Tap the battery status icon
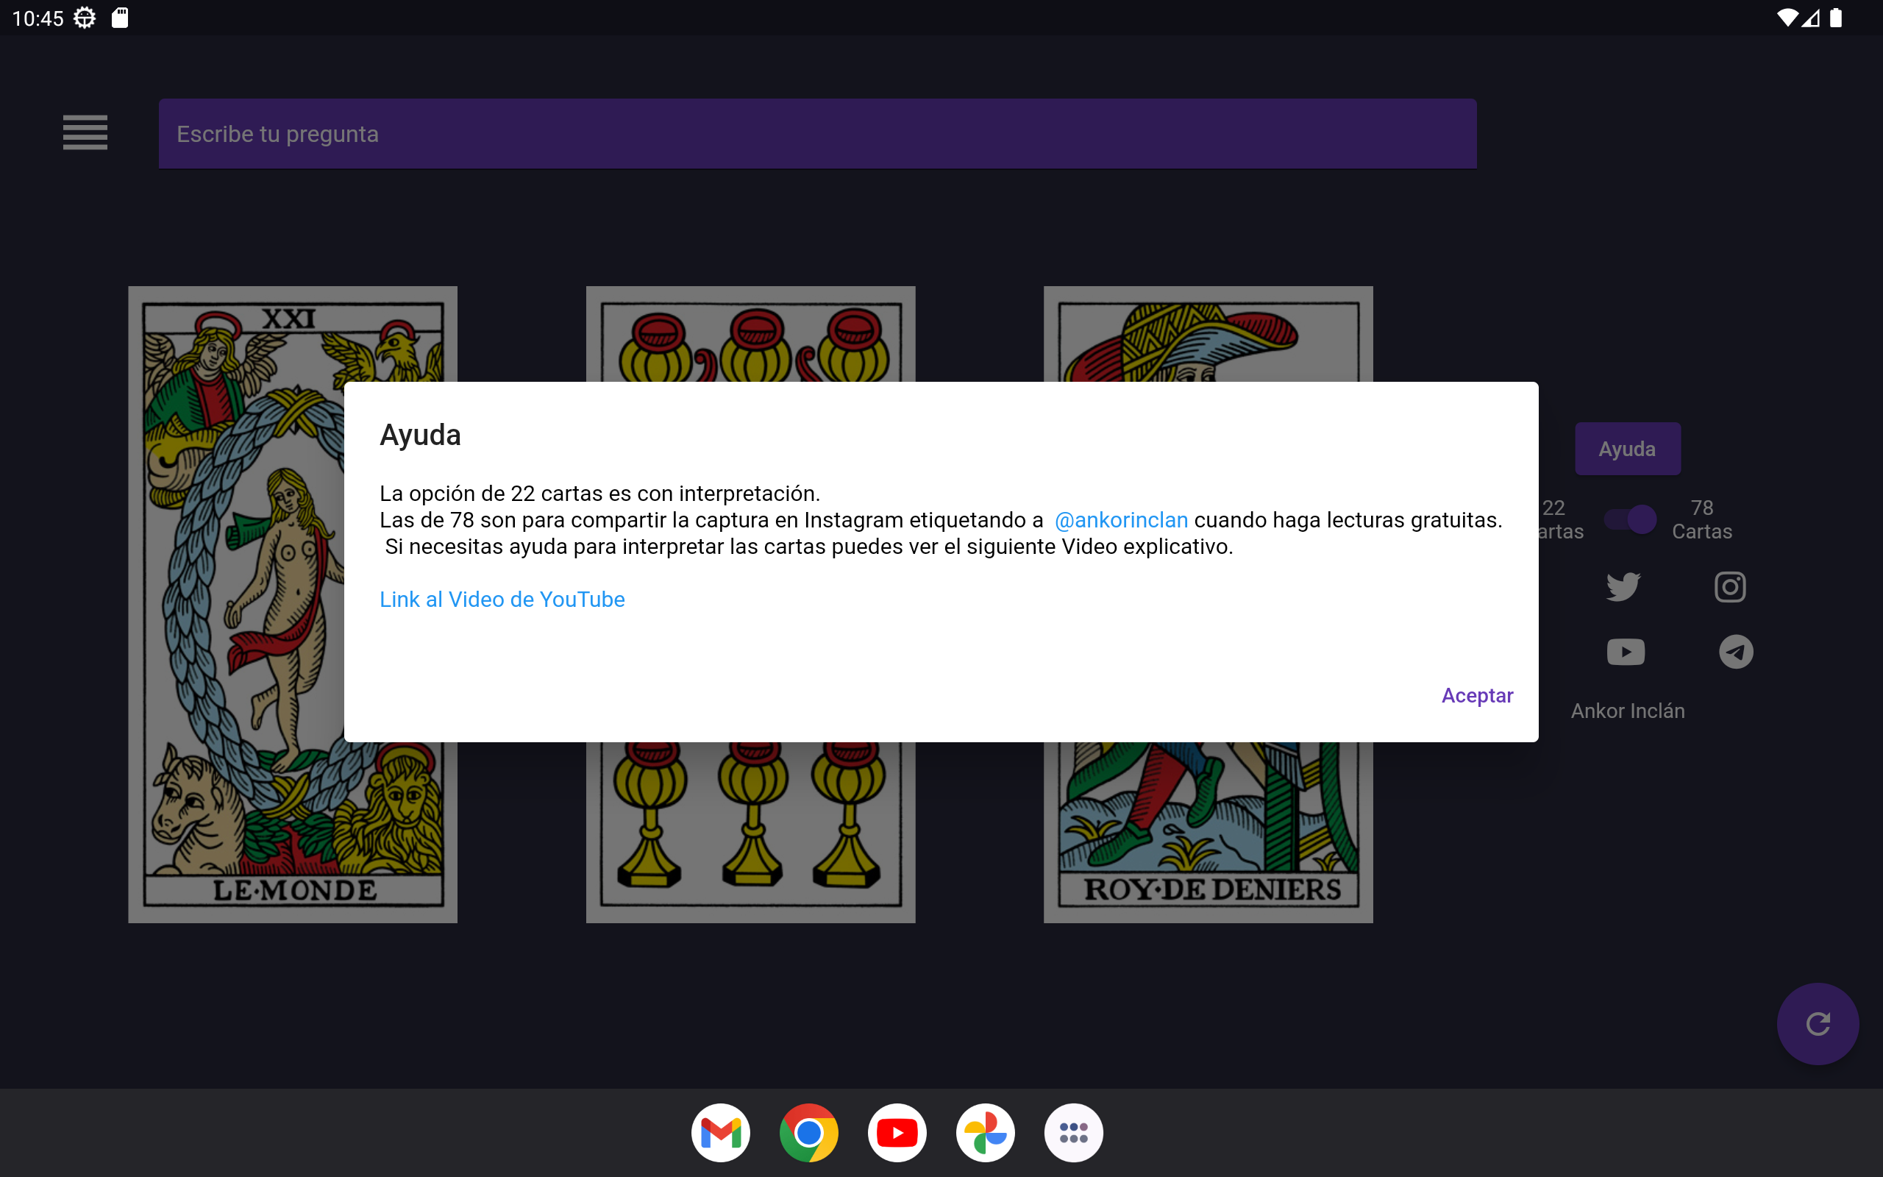1883x1177 pixels. coord(1837,18)
